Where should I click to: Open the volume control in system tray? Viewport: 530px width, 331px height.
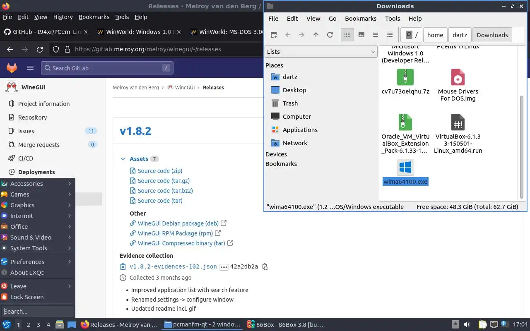(467, 324)
